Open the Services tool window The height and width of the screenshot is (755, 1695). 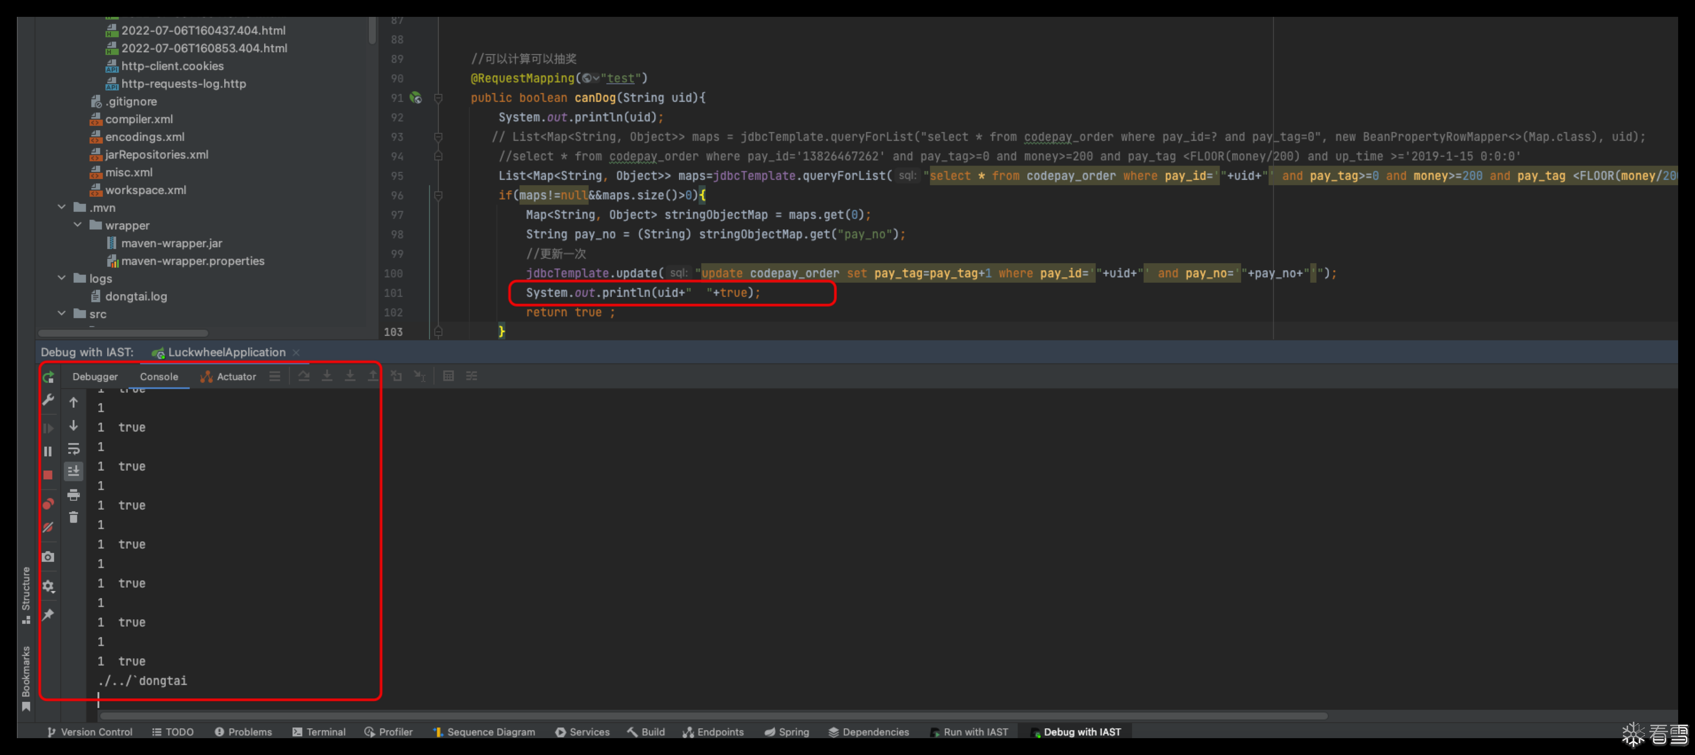pyautogui.click(x=582, y=732)
